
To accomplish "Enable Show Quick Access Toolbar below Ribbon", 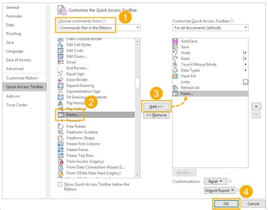I will coord(60,185).
